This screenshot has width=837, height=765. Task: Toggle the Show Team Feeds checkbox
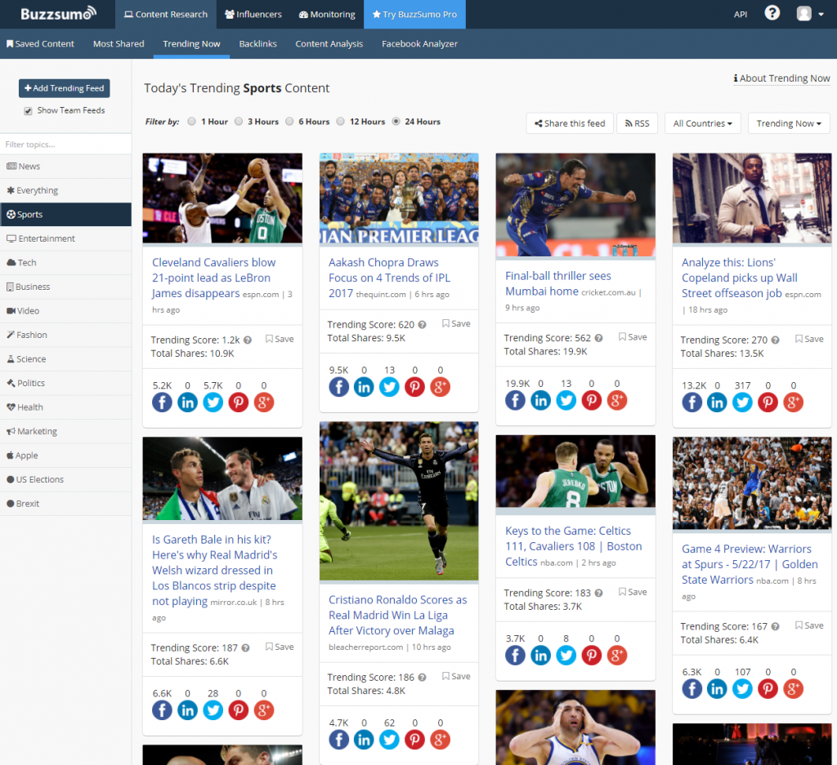[28, 111]
